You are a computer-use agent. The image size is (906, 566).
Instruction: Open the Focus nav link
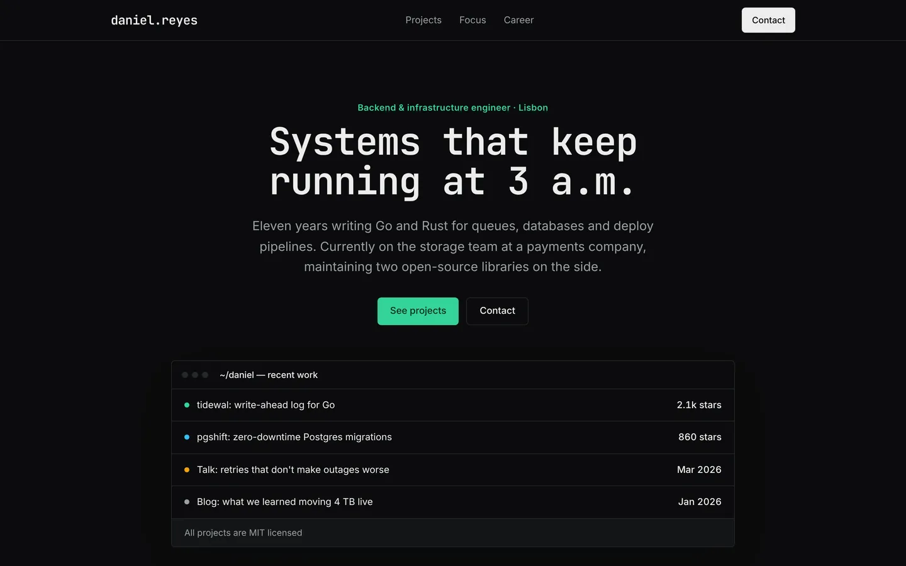pyautogui.click(x=473, y=20)
